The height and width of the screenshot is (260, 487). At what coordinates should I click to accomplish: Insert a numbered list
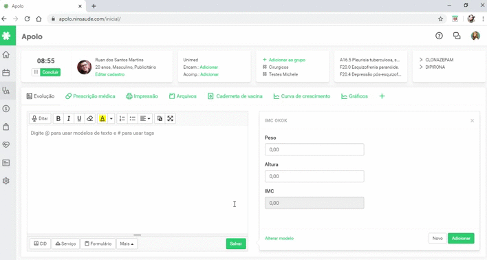pos(122,119)
